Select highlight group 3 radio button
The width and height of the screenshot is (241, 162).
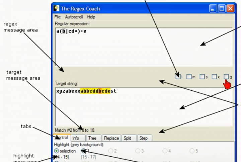coord(138,151)
